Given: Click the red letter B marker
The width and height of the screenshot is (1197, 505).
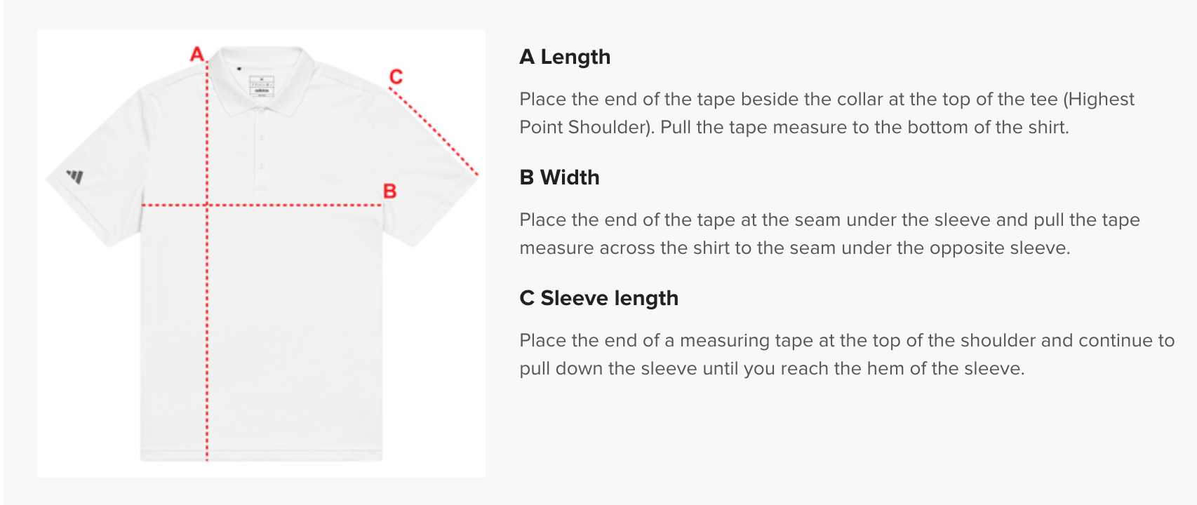Looking at the screenshot, I should [390, 191].
